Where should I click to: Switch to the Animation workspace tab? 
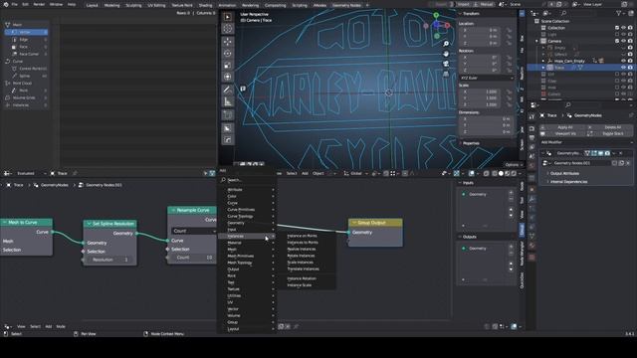[227, 5]
